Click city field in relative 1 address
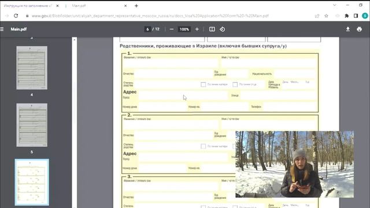This screenshot has width=370, height=208. point(183,95)
